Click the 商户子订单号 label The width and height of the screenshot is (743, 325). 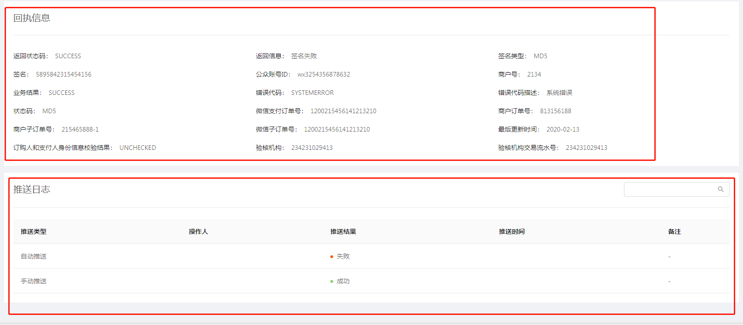(x=34, y=129)
